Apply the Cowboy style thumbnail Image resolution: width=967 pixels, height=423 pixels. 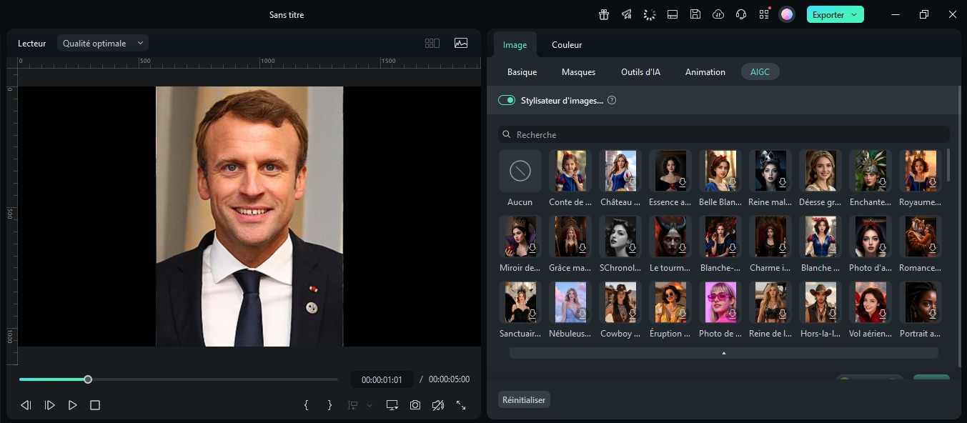pyautogui.click(x=620, y=302)
